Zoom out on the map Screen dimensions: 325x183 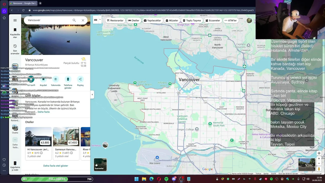[x=319, y=163]
